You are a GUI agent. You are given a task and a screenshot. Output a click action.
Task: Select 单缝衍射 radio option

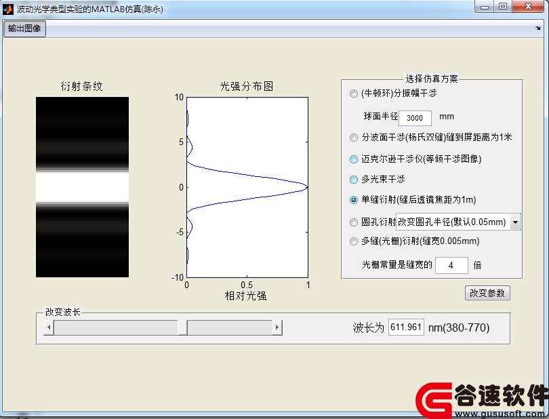[354, 200]
